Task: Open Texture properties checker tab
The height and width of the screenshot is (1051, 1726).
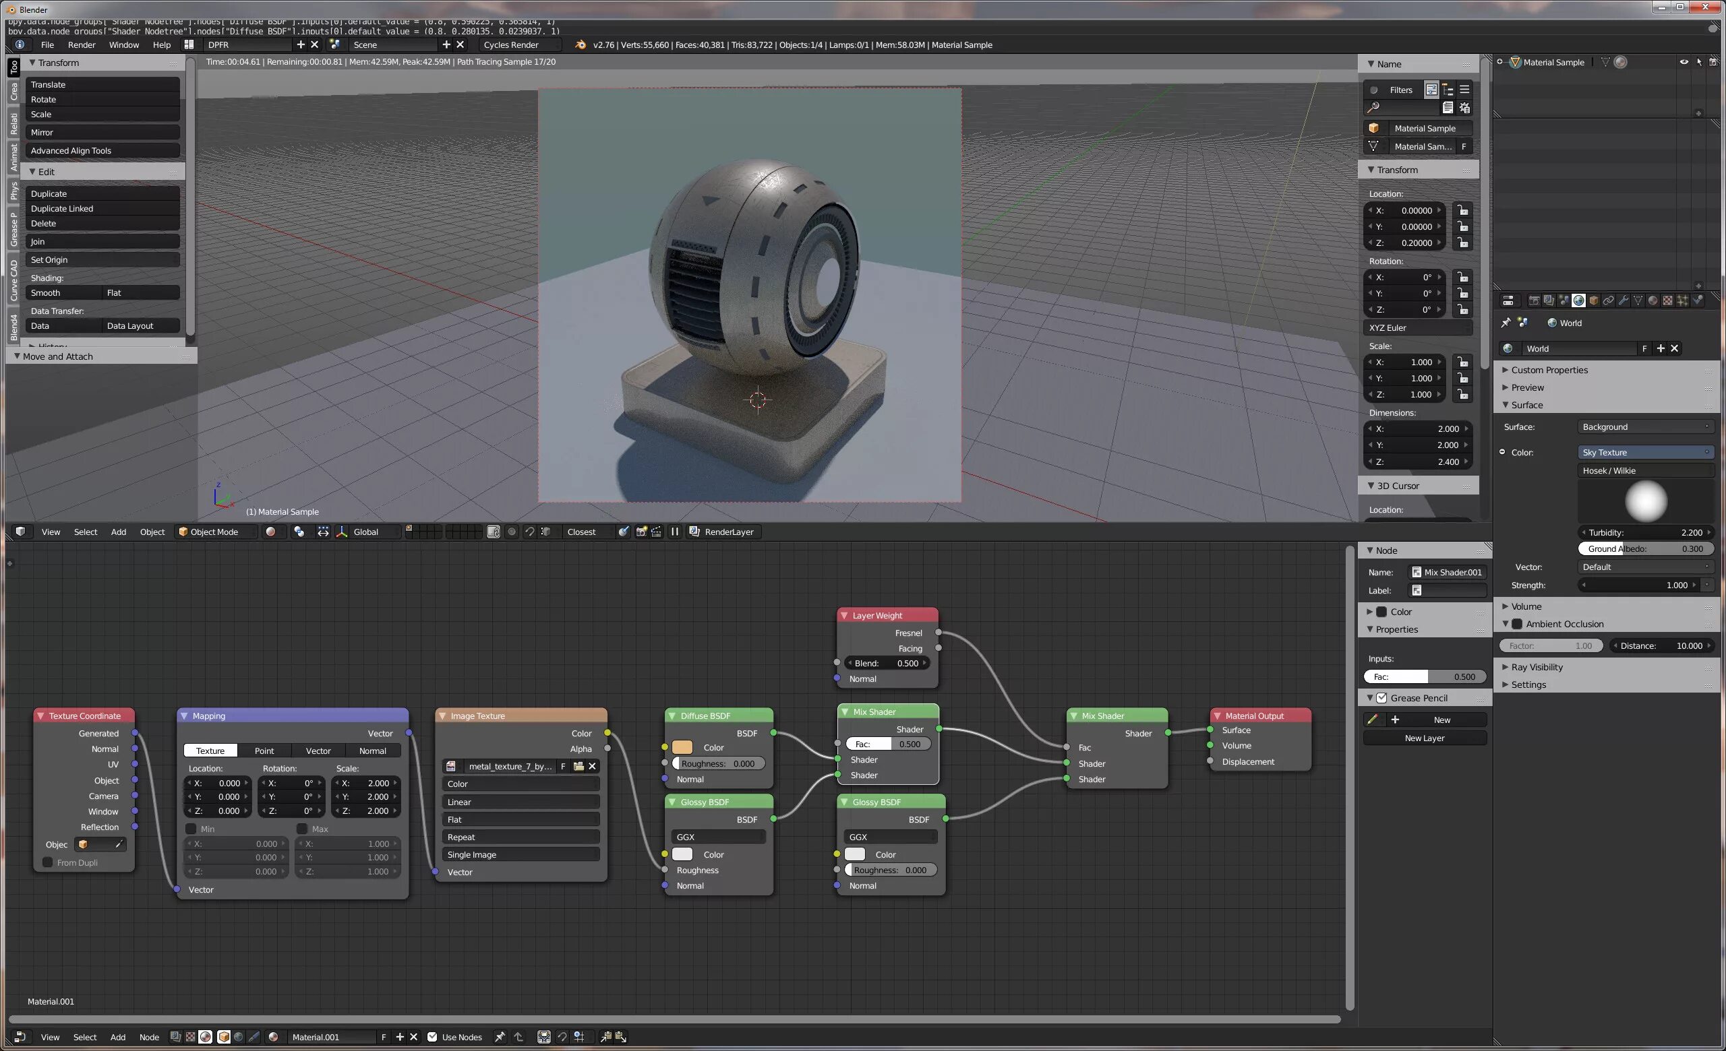Action: pyautogui.click(x=1668, y=300)
